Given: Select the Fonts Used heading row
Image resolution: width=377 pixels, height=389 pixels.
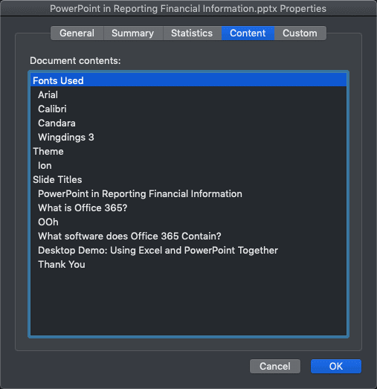Looking at the screenshot, I should [x=189, y=80].
